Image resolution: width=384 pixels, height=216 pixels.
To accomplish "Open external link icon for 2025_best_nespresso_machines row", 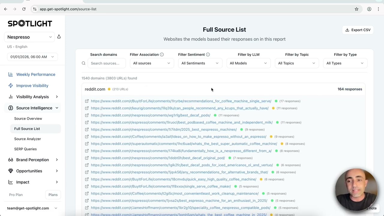I will point(87,130).
